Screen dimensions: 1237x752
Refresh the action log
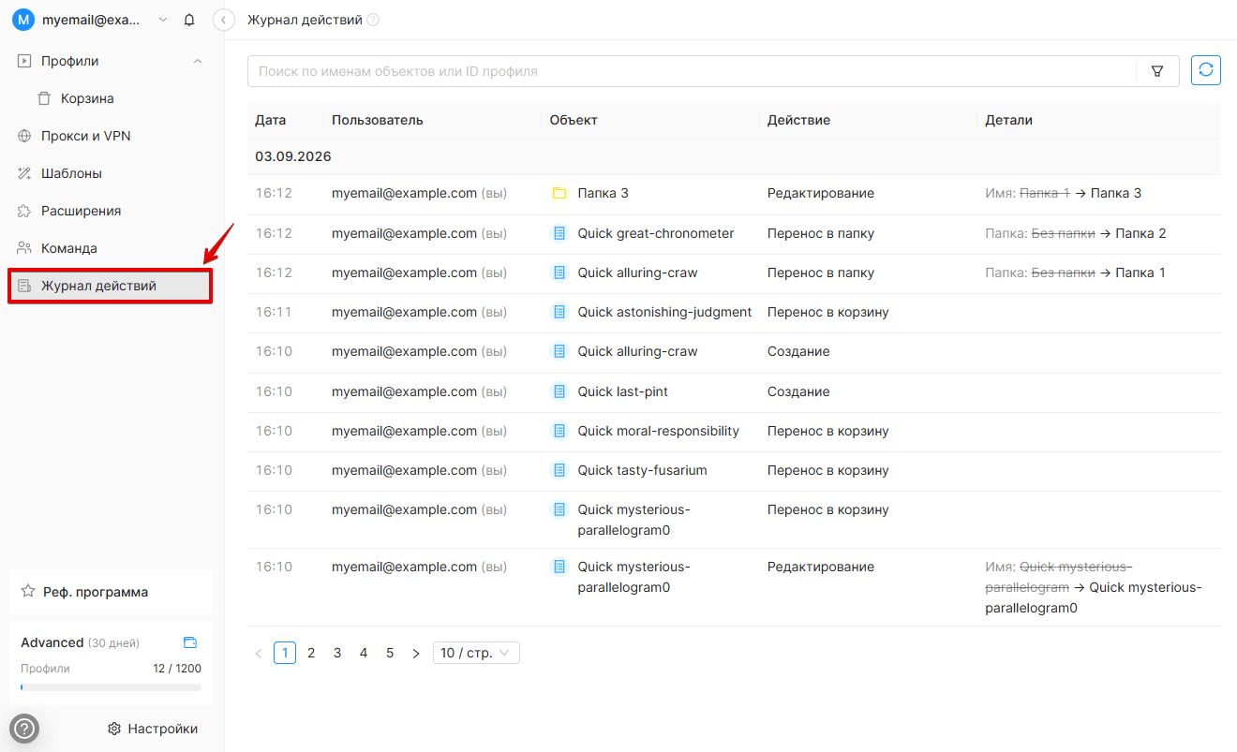click(1206, 70)
